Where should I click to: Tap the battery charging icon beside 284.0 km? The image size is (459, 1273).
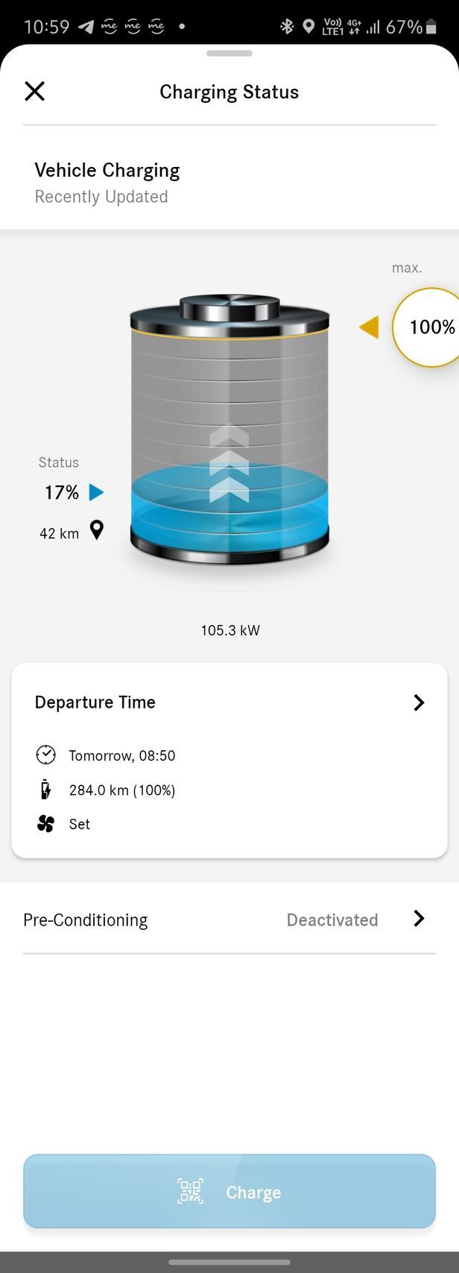coord(45,790)
